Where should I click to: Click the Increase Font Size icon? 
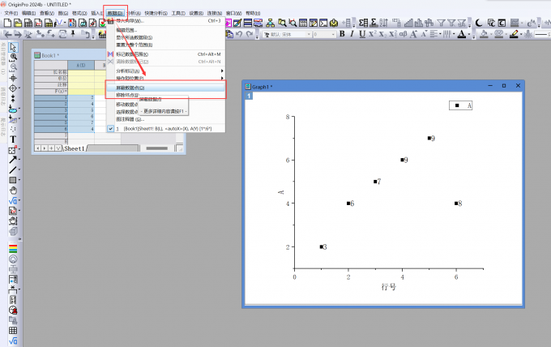pyautogui.click(x=413, y=34)
